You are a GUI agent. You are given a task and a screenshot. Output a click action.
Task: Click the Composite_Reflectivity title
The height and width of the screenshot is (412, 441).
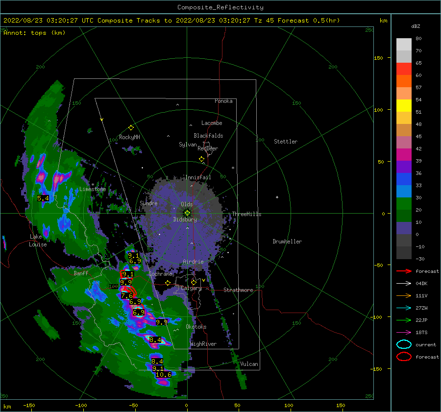point(220,7)
